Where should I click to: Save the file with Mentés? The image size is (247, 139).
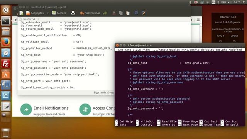click(59, 13)
